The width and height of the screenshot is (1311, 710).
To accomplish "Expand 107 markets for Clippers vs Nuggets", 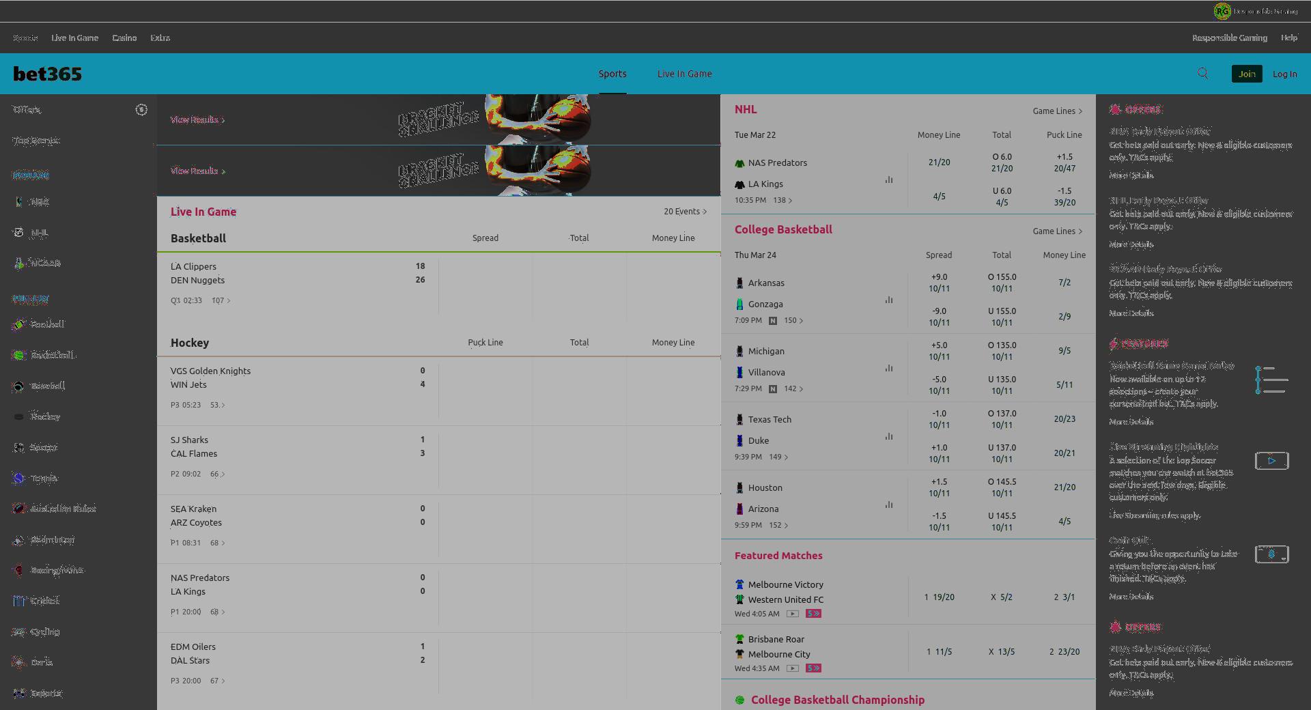I will pos(221,300).
